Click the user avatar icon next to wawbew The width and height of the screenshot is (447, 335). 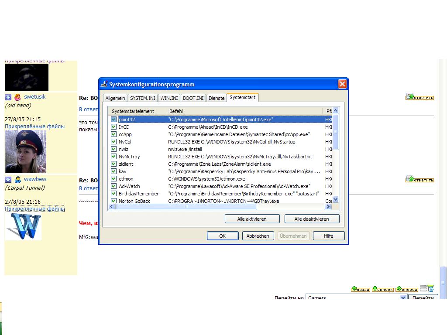(17, 180)
